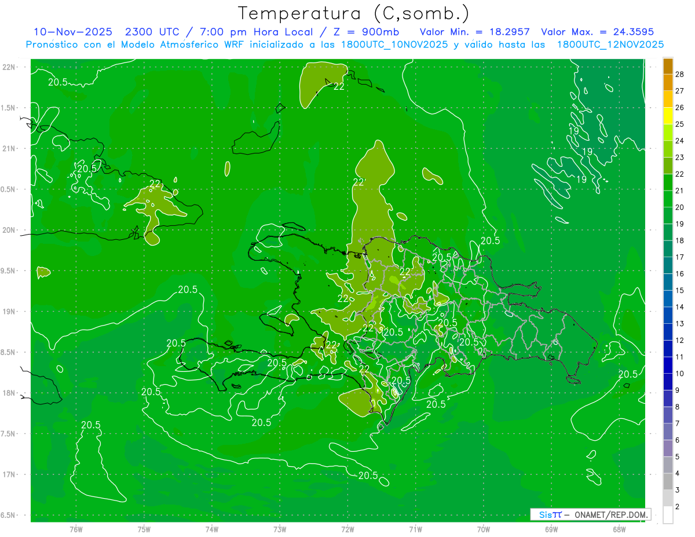Screen dimensions: 695x537
Task: Click the 15 value on the color legend
Action: tap(681, 290)
